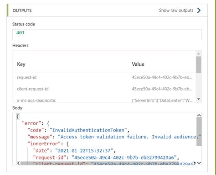
Task: Click the Body vertical scrollbar thumb
Action: click(199, 132)
